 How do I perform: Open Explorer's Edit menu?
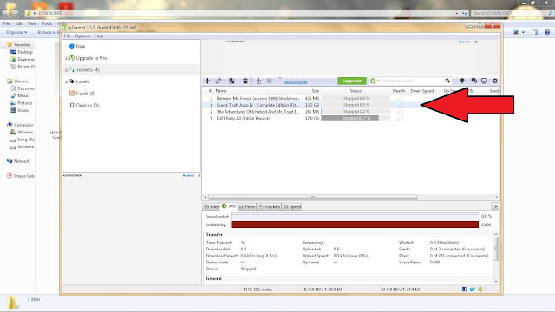click(19, 23)
